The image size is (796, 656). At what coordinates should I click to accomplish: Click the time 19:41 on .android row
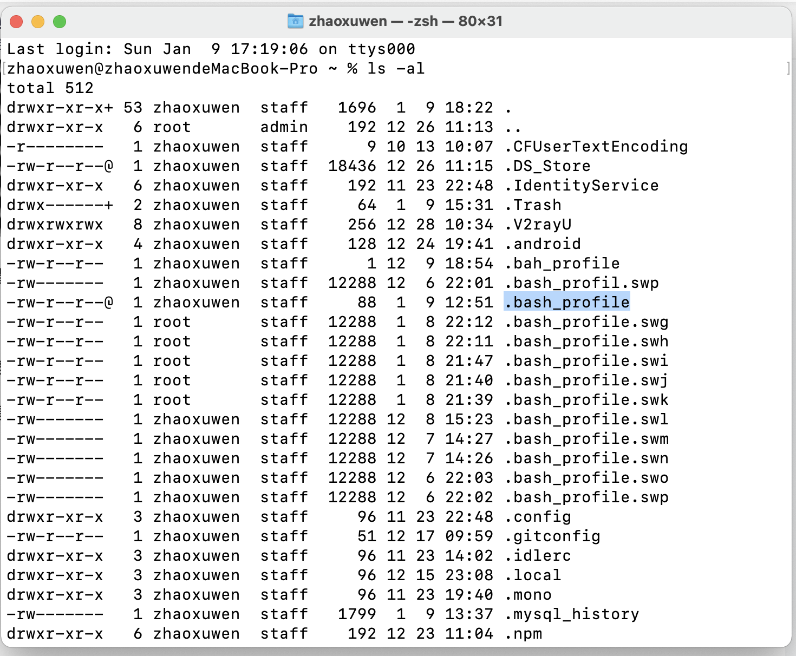[469, 244]
